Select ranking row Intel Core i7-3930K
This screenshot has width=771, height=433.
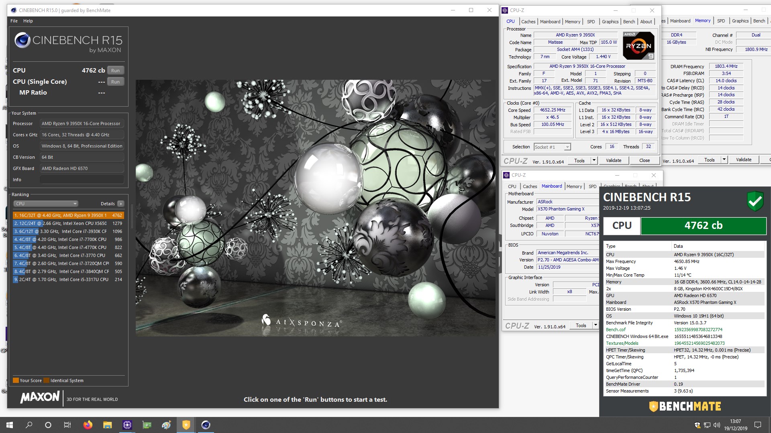(68, 231)
